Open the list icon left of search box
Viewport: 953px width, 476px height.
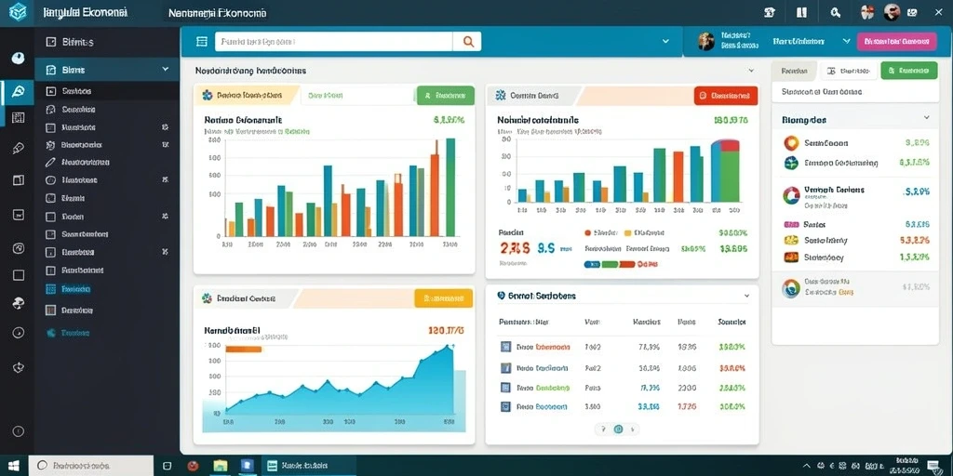point(202,41)
